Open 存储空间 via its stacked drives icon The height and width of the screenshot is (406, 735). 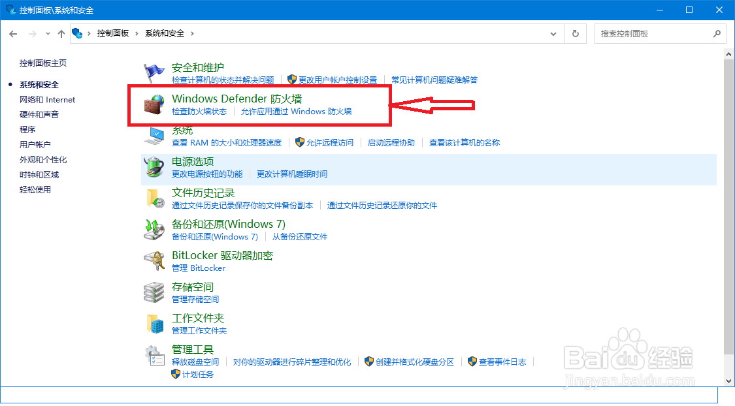[x=154, y=292]
